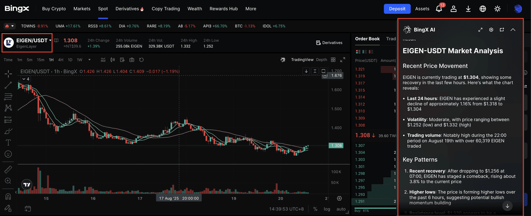Expand chart to fullscreen
The image size is (531, 216).
[x=343, y=60]
